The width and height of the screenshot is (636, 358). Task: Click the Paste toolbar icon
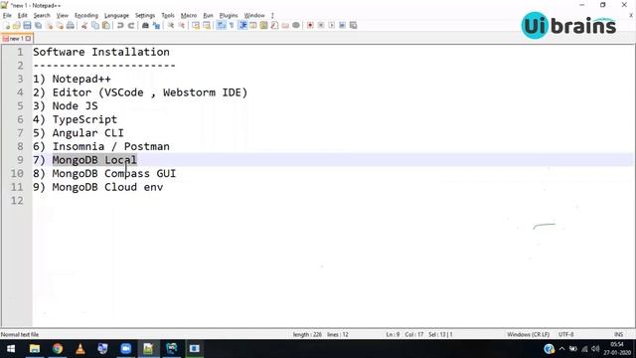106,25
